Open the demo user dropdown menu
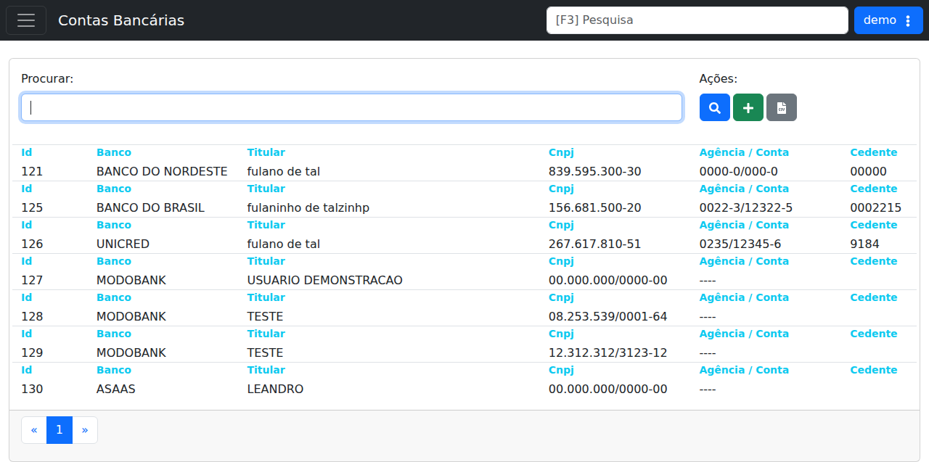Viewport: 929px width, 462px height. [x=888, y=20]
